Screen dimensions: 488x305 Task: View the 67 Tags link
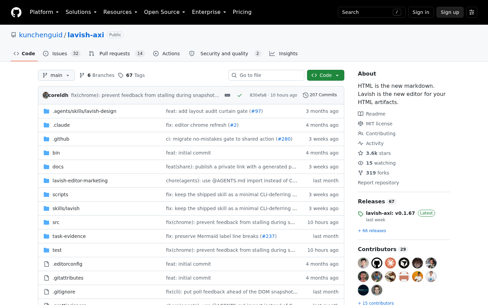point(131,75)
